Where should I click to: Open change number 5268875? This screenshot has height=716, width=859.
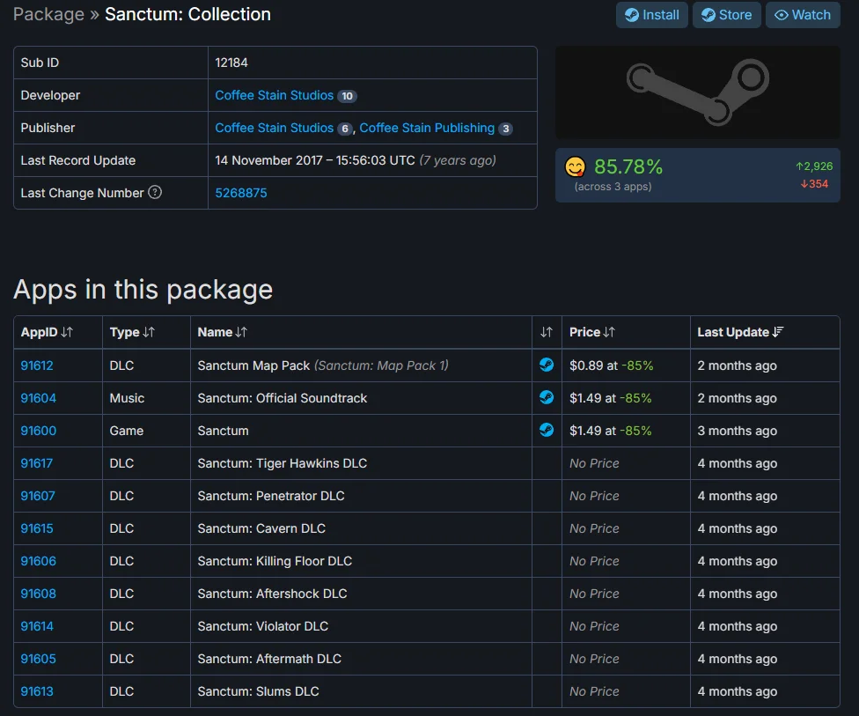241,193
